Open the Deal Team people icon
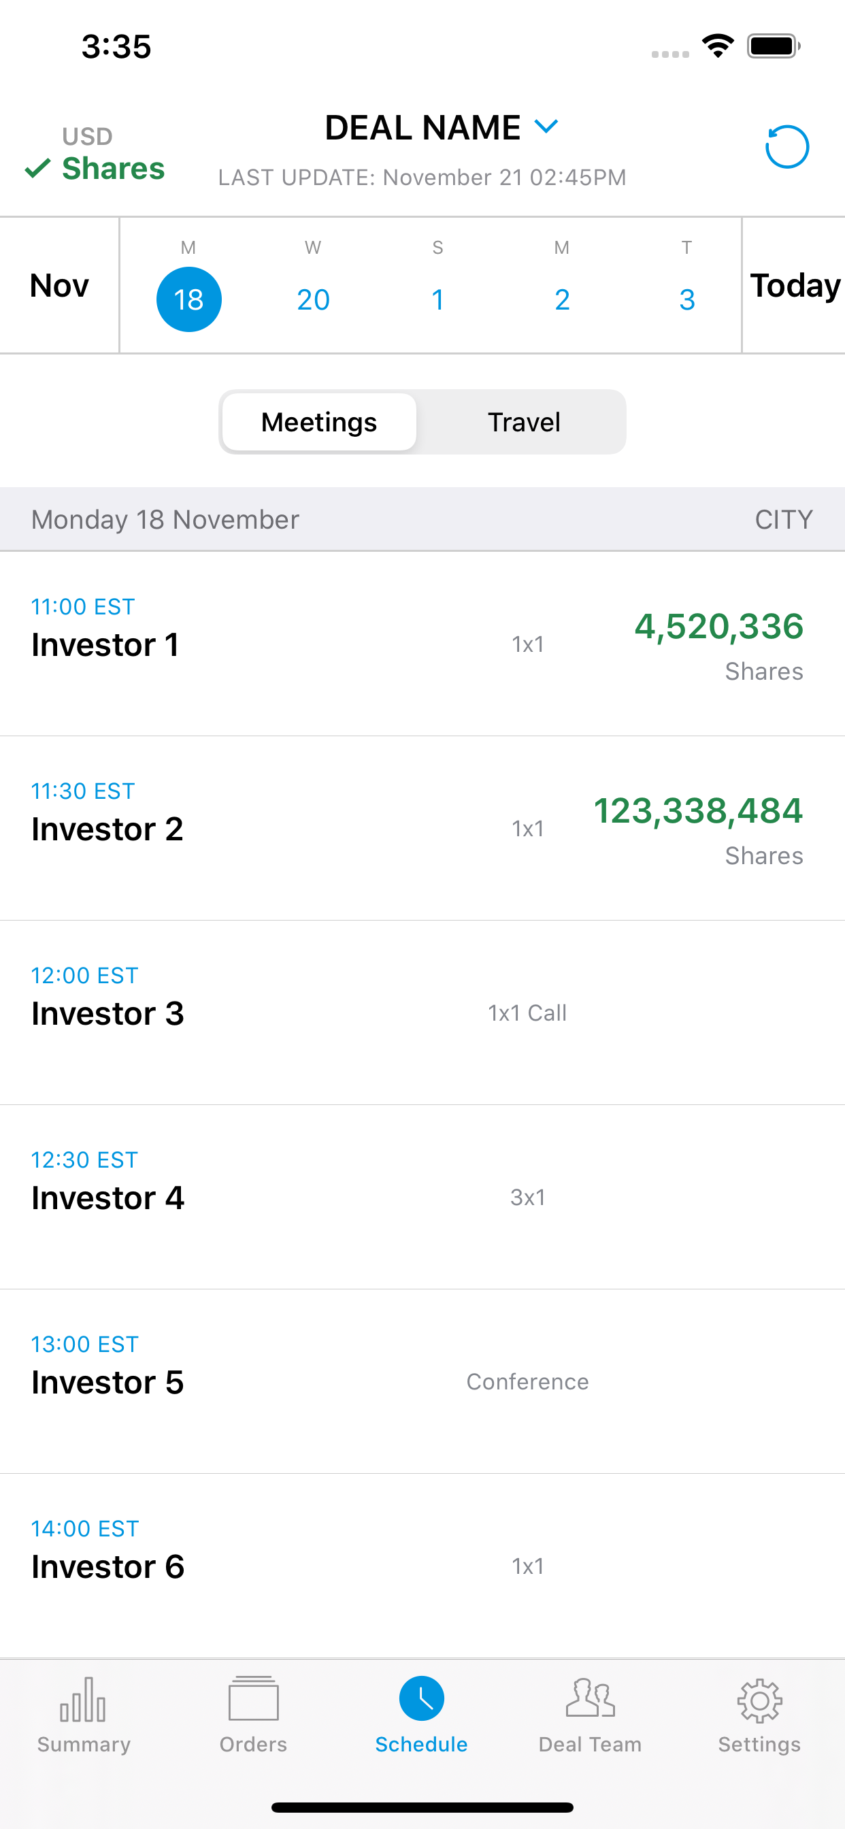 (x=590, y=1698)
